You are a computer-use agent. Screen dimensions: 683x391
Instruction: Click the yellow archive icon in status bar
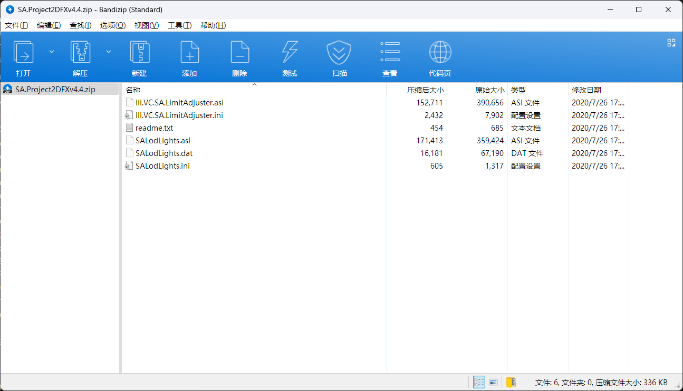[511, 383]
